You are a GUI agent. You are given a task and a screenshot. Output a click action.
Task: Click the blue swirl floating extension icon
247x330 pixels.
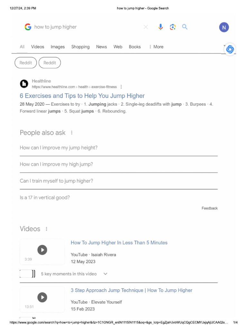click(x=230, y=49)
